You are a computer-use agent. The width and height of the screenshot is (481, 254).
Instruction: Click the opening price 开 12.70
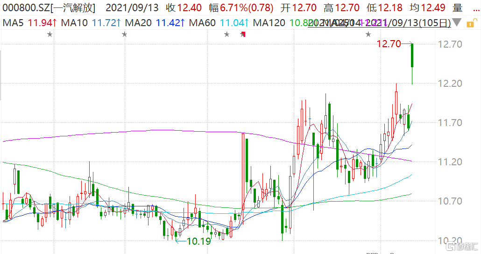pyautogui.click(x=298, y=7)
